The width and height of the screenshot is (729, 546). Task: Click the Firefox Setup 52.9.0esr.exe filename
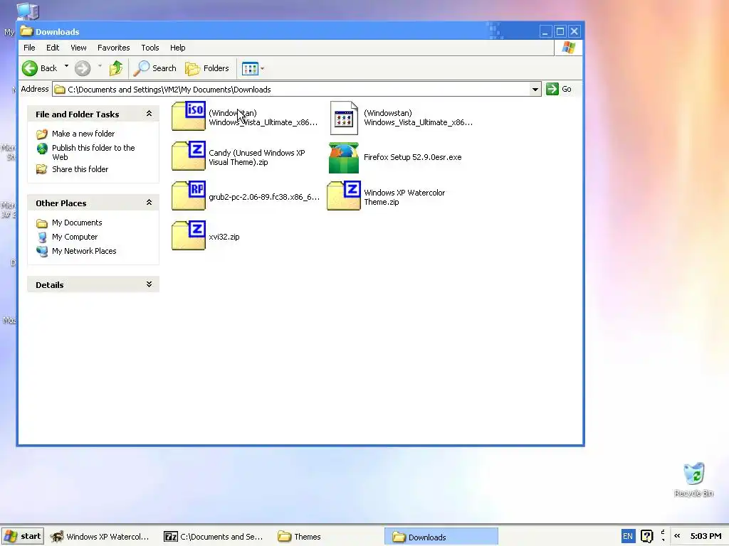[x=412, y=157]
